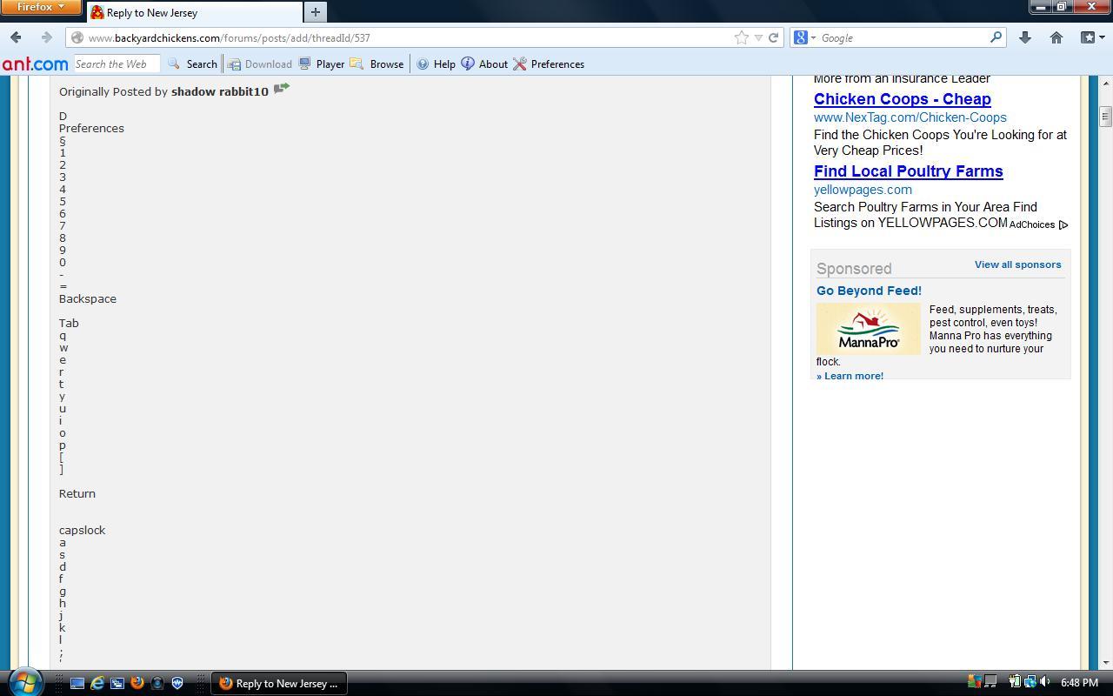
Task: Click the browser Back arrow button
Action: coord(16,37)
